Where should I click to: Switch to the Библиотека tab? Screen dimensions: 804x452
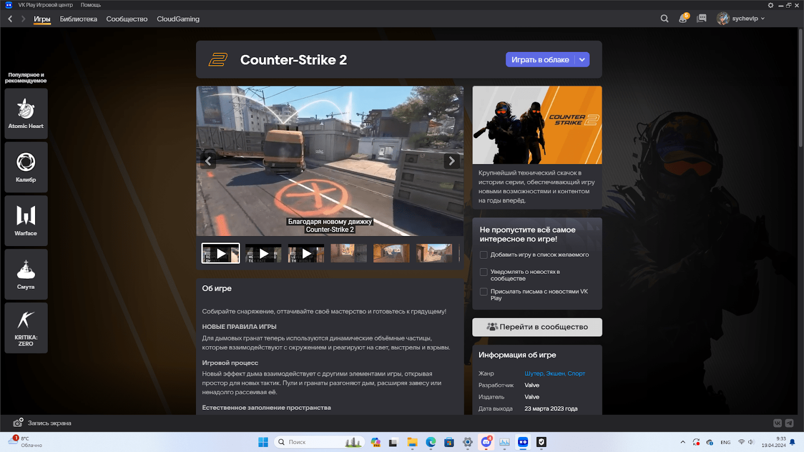coord(78,19)
